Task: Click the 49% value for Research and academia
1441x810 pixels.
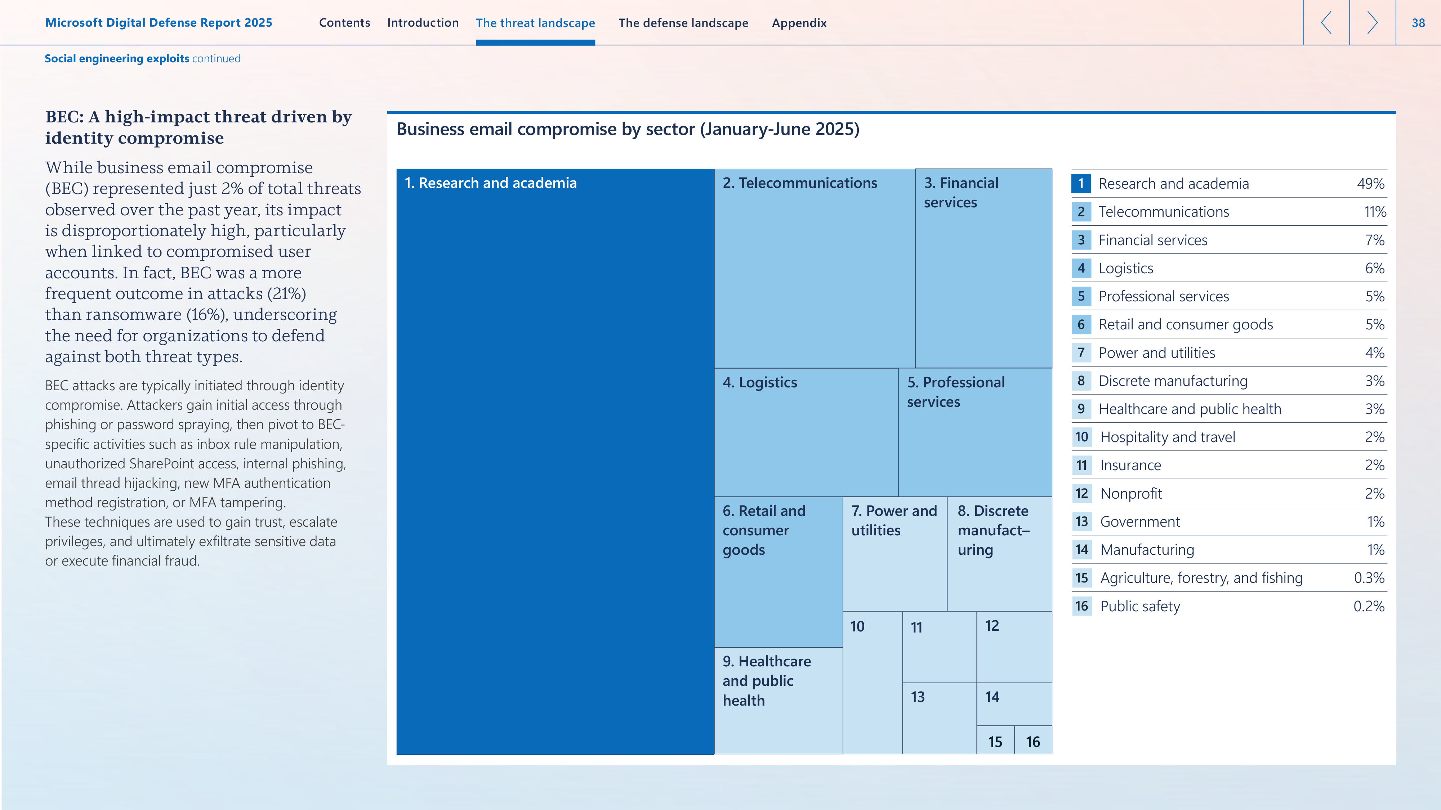Action: click(1370, 184)
